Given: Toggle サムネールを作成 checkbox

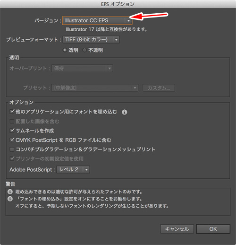Looking at the screenshot, I should click(12, 131).
